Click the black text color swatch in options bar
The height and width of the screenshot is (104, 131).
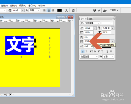(59, 10)
